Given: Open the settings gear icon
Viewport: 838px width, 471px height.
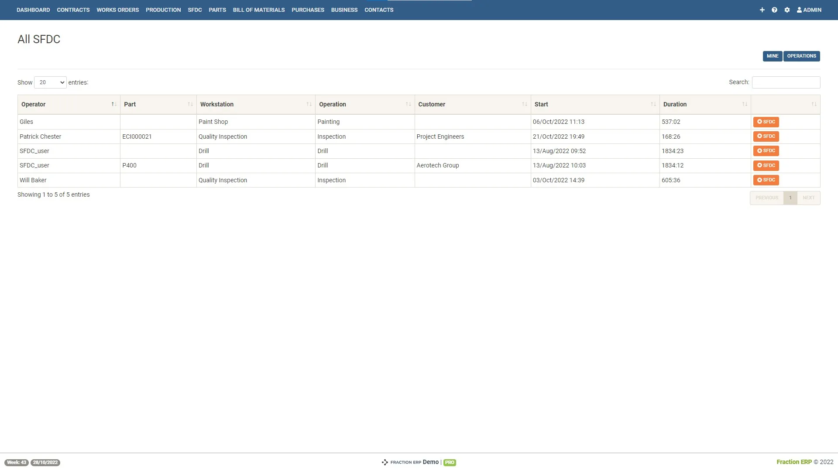Looking at the screenshot, I should pyautogui.click(x=787, y=10).
